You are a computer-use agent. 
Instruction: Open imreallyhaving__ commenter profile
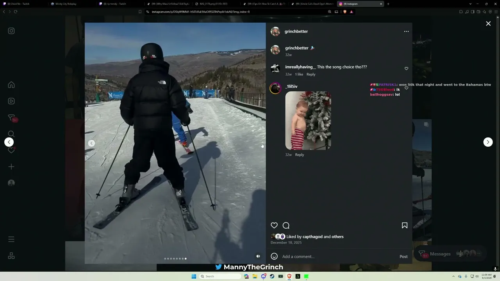tap(300, 67)
